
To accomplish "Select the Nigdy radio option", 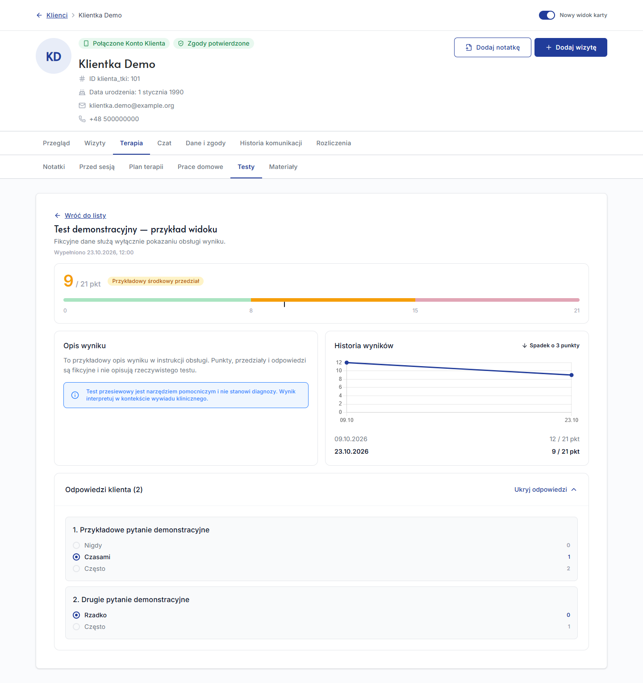I will 76,545.
